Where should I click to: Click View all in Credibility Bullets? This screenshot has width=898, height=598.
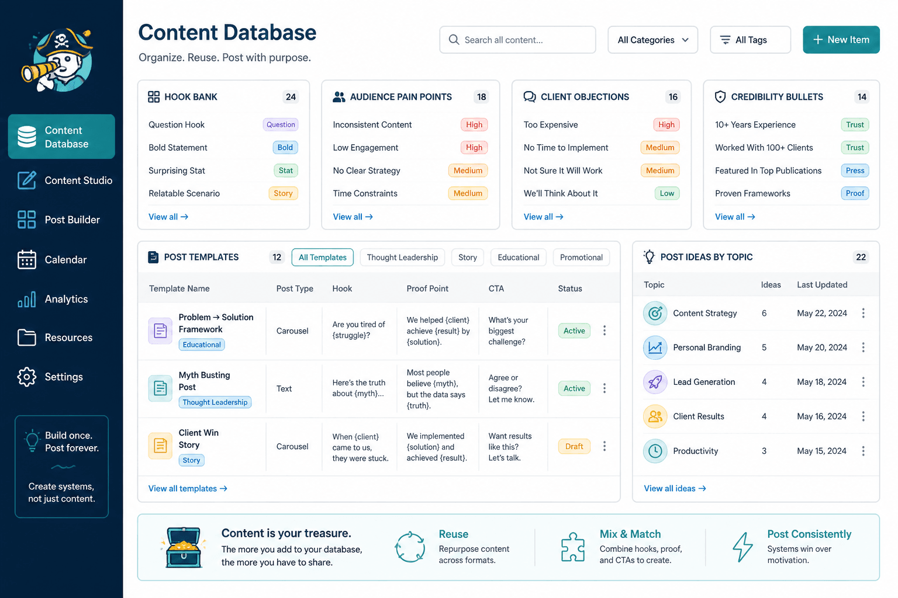[735, 217]
